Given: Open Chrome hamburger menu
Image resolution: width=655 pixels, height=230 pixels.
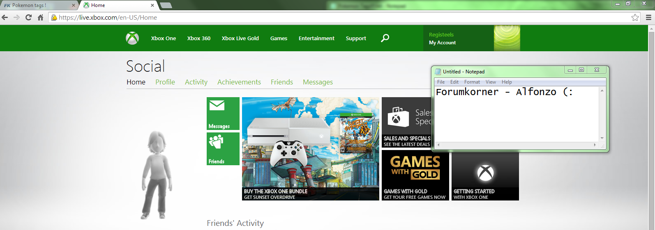Looking at the screenshot, I should pyautogui.click(x=648, y=17).
